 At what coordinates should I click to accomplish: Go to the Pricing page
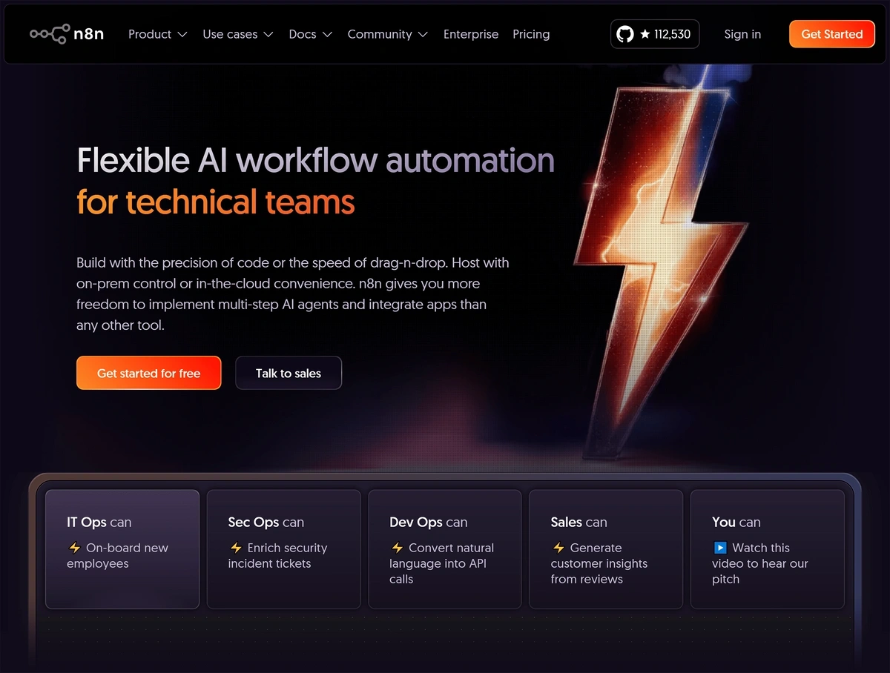point(531,34)
